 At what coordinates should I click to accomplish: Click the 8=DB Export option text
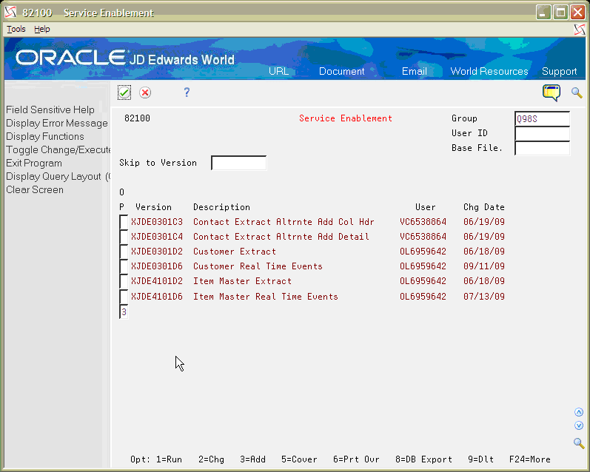point(423,459)
